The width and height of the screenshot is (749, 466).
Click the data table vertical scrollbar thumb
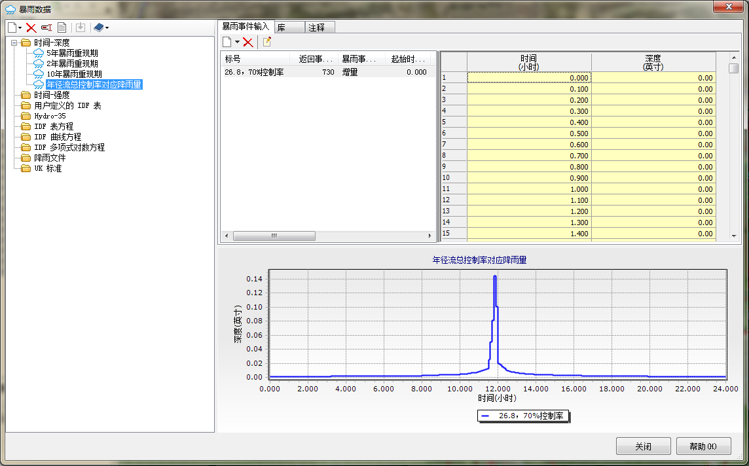coord(734,68)
